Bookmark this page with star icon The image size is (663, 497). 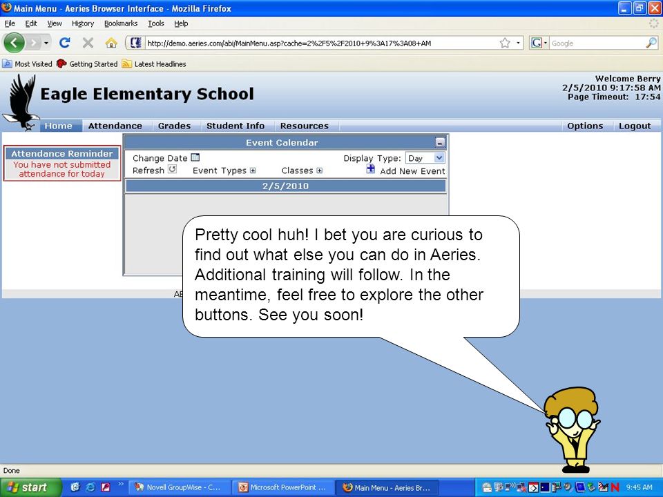coord(505,43)
